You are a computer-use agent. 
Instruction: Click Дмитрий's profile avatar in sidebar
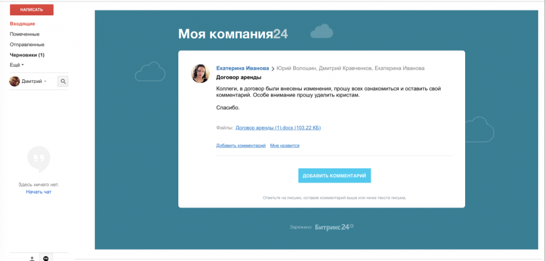pyautogui.click(x=14, y=81)
